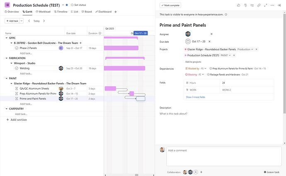Expand task pane to full screen
Viewport: 286px width, 176px height.
click(266, 5)
